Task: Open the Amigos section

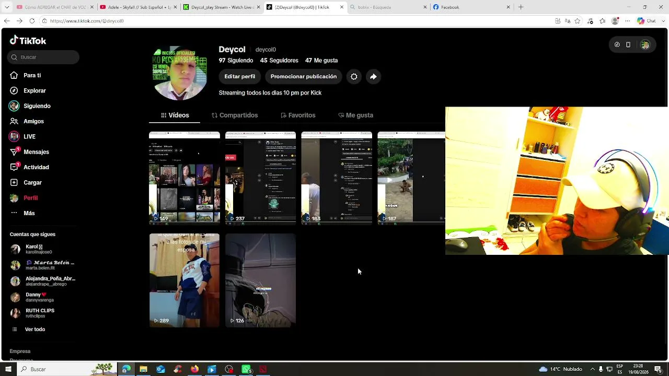Action: (27, 121)
